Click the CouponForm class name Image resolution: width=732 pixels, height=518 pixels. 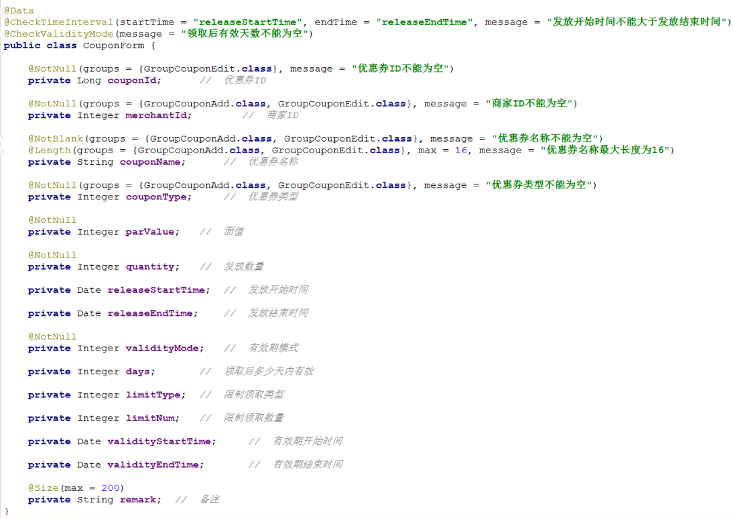coord(113,45)
